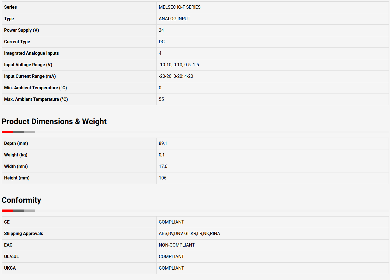Click the Series row label
Screen dimensions: 390x280
click(10, 7)
